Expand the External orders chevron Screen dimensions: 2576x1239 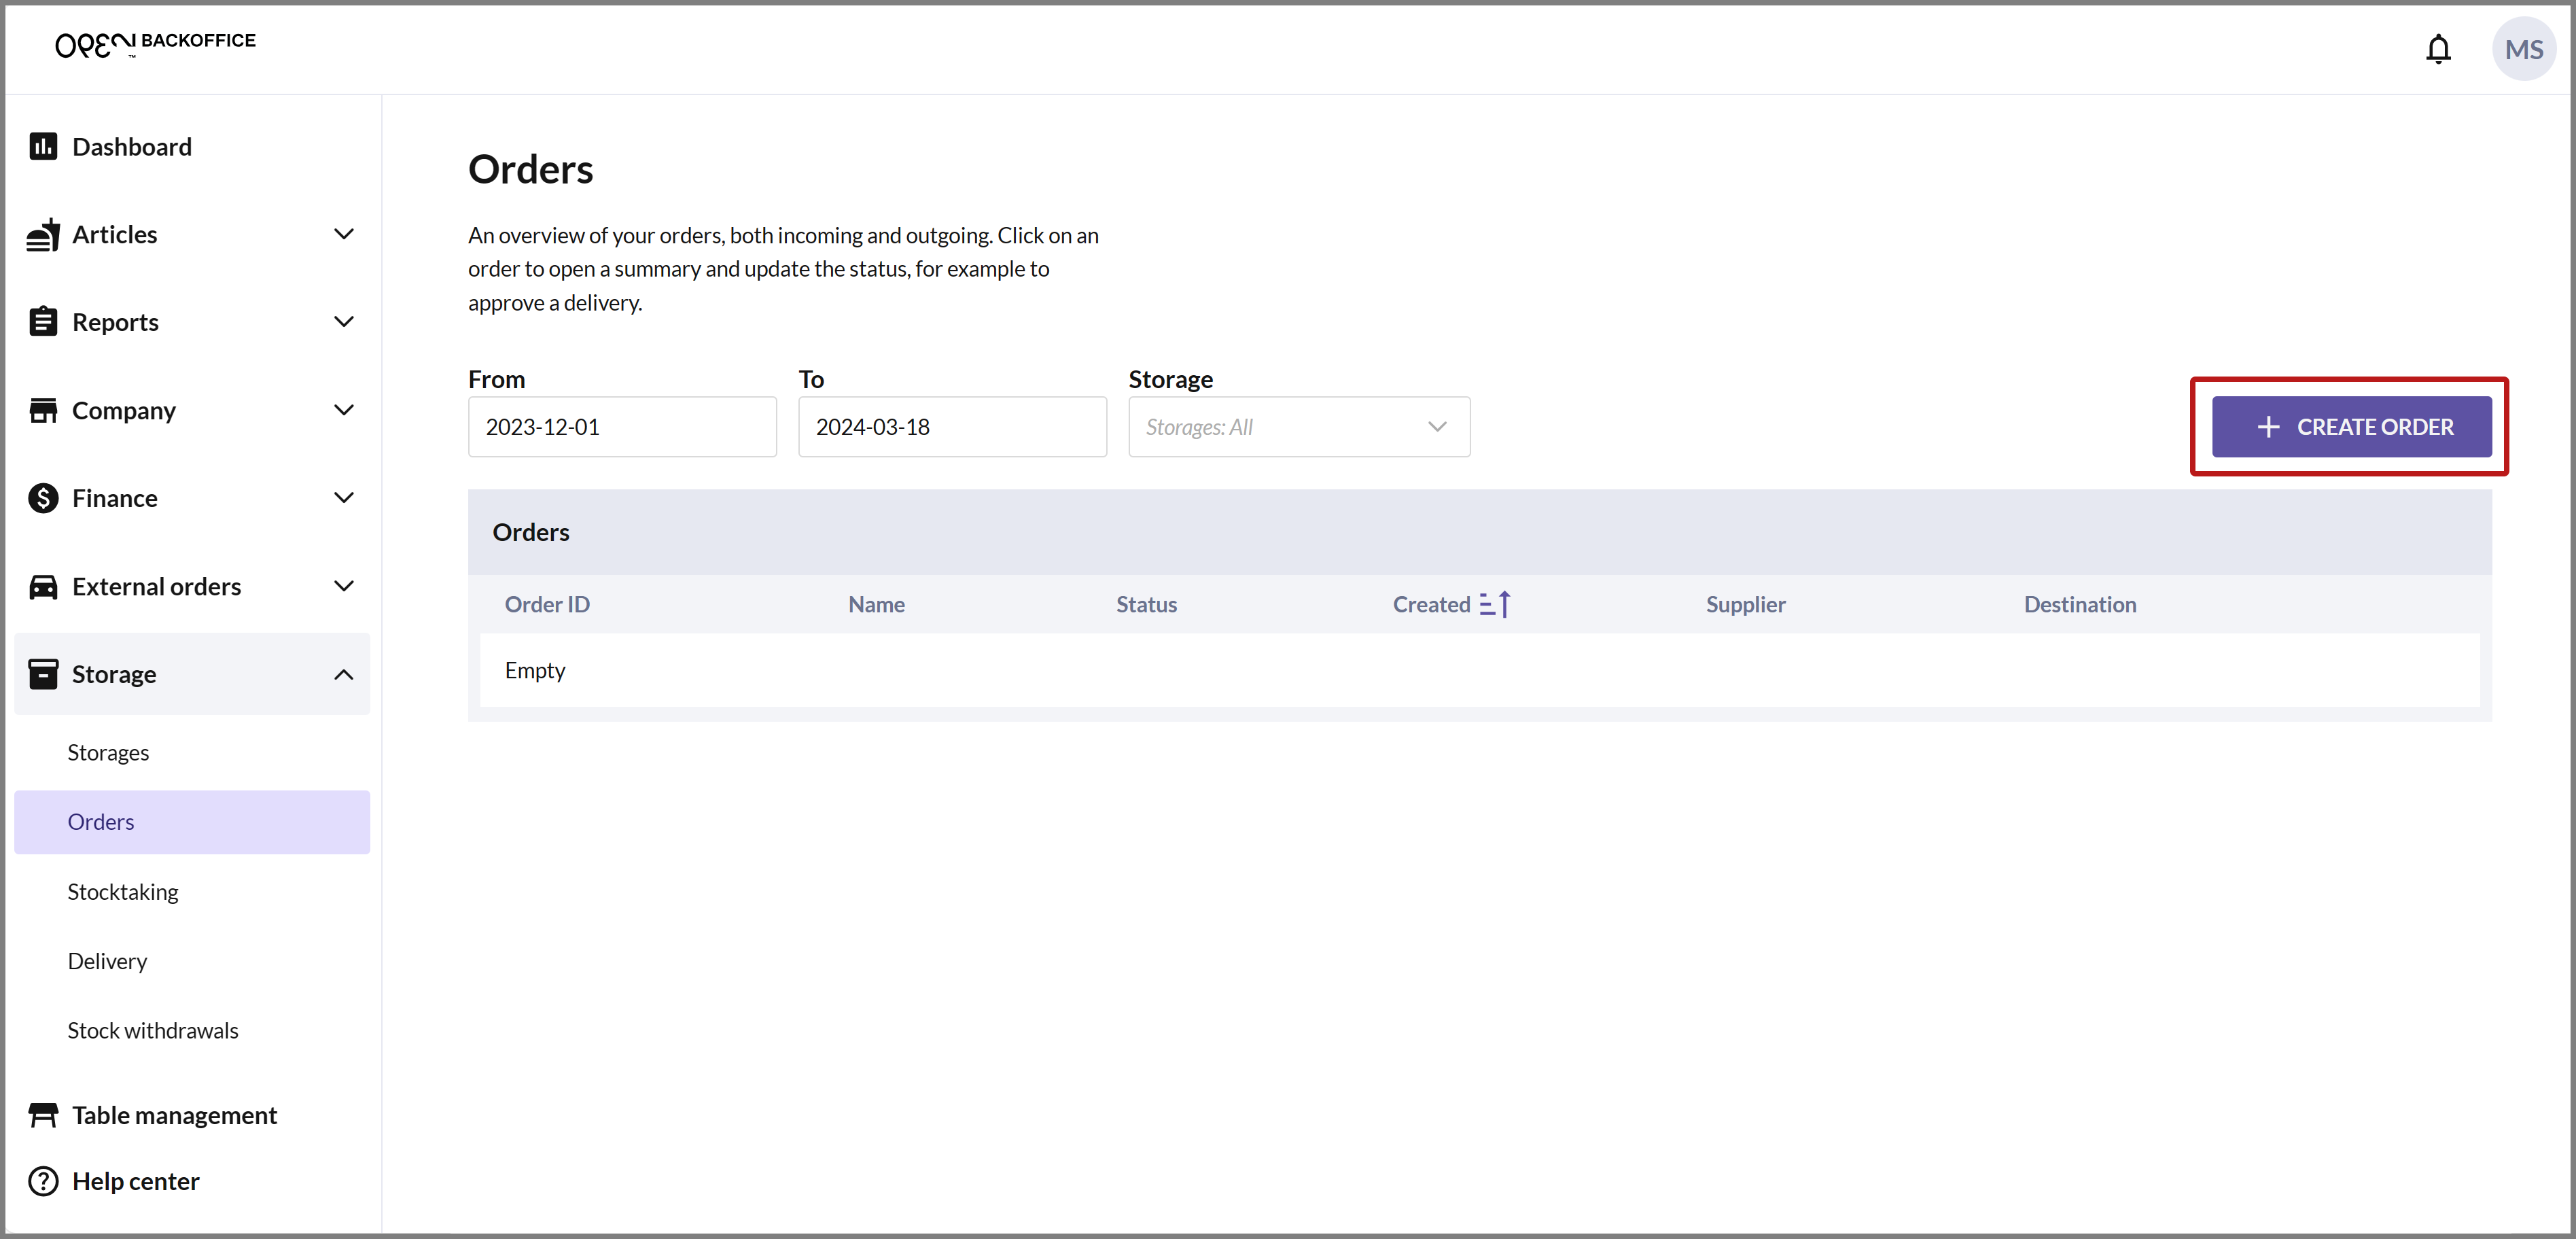343,586
